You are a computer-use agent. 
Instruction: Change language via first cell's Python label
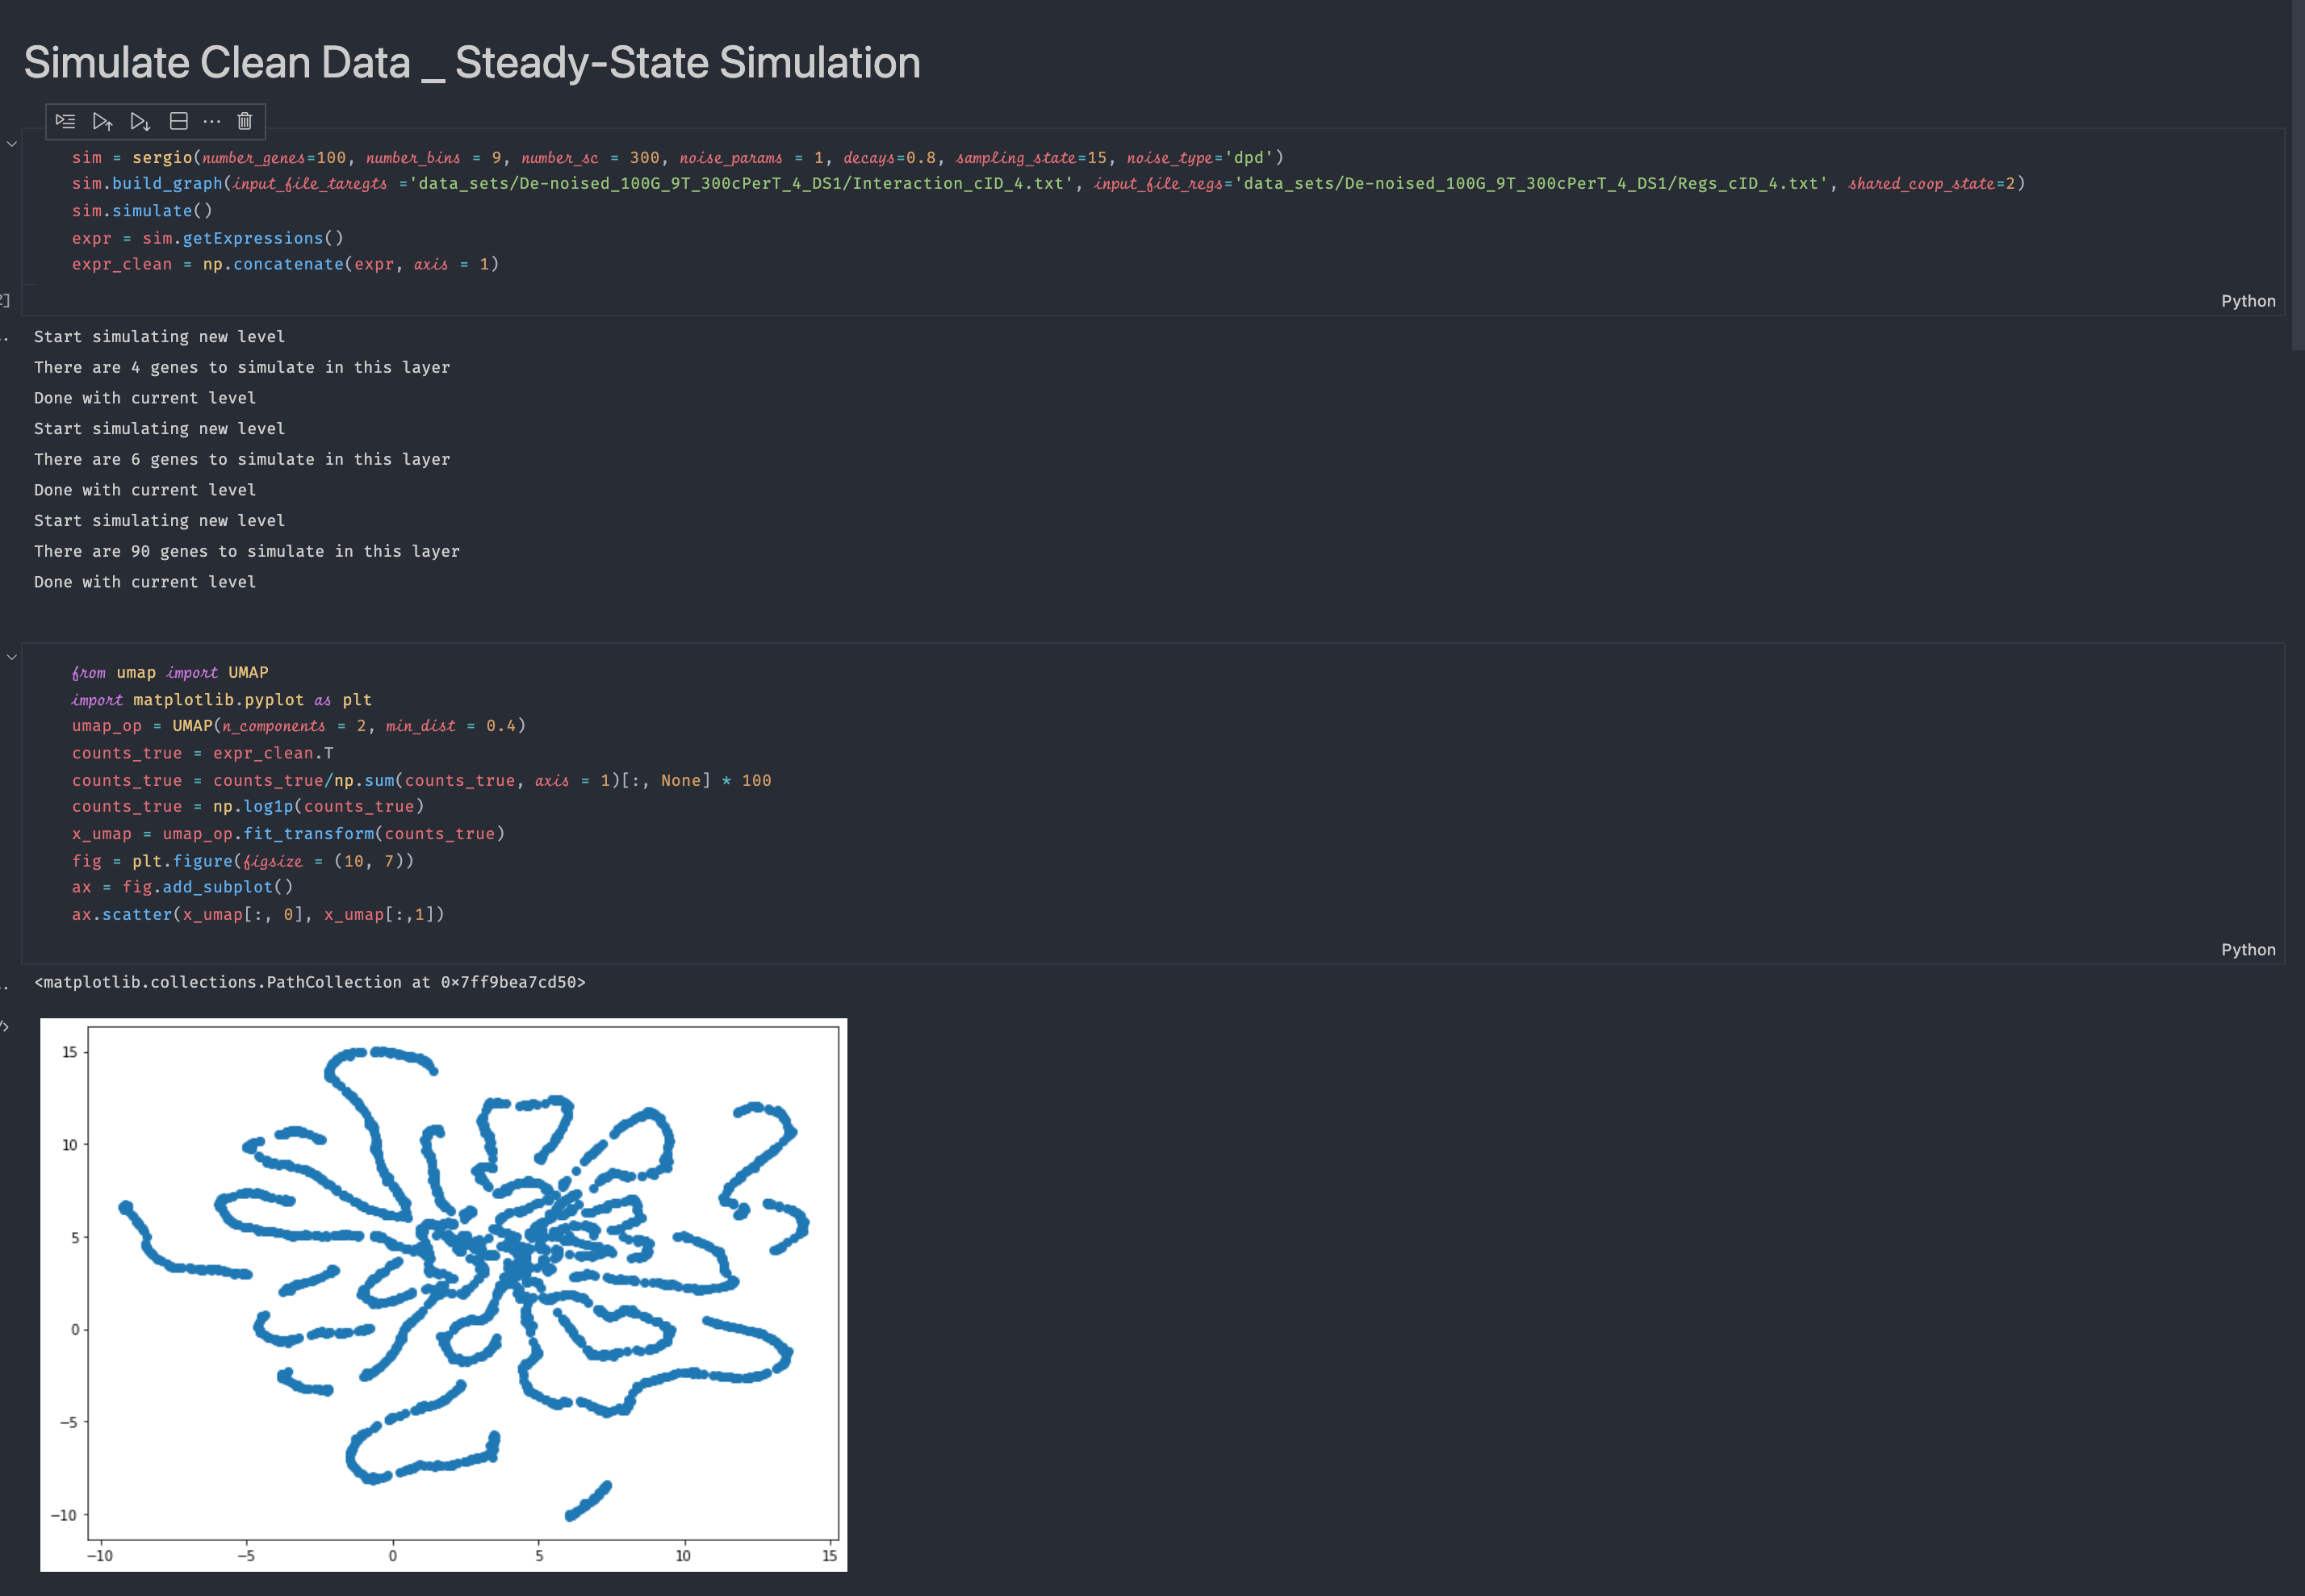click(2248, 301)
